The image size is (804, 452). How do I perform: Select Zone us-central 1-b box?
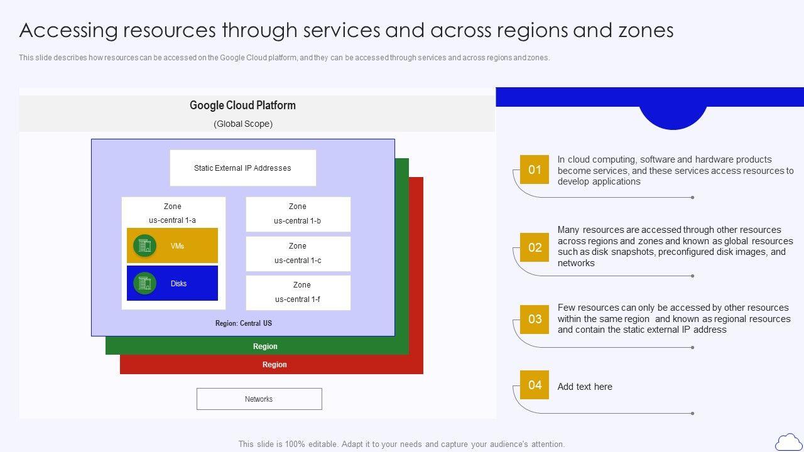(298, 214)
